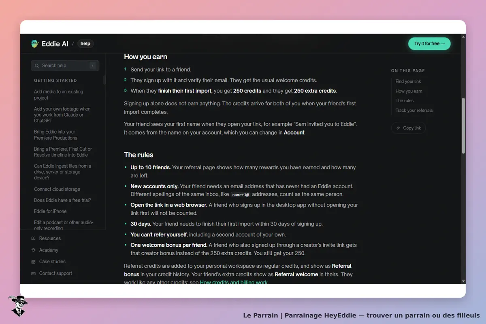Image resolution: width=486 pixels, height=324 pixels.
Task: Click "The rules" section heading
Action: point(139,155)
